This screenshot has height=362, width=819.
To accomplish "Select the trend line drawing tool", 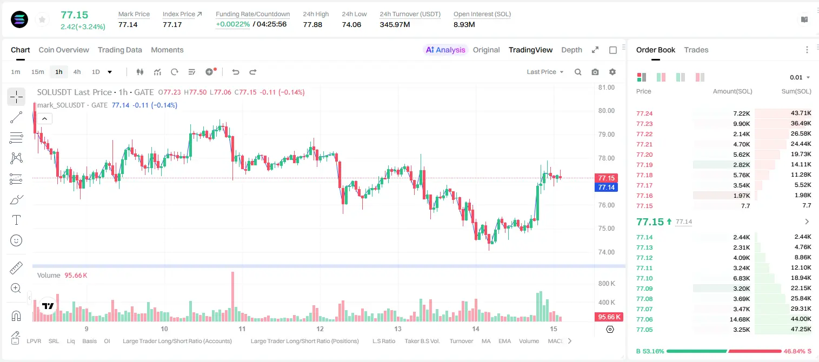I will [x=16, y=117].
